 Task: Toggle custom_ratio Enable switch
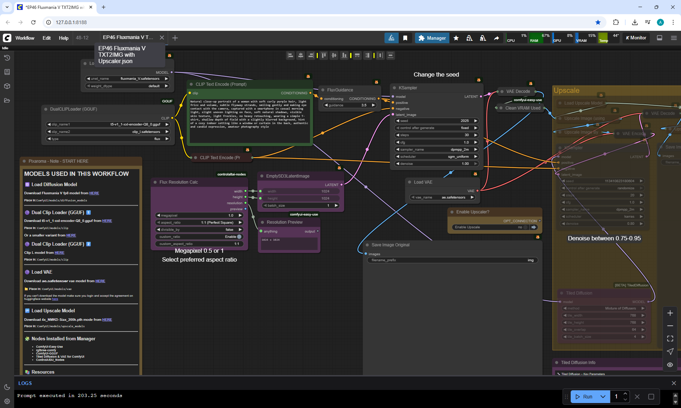[x=239, y=237]
